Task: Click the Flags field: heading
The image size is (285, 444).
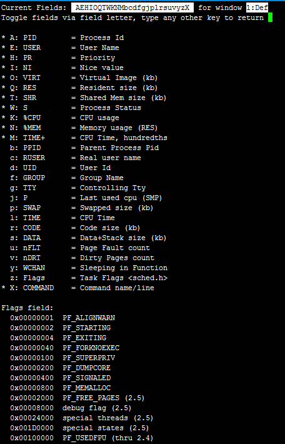Action: pos(27,308)
